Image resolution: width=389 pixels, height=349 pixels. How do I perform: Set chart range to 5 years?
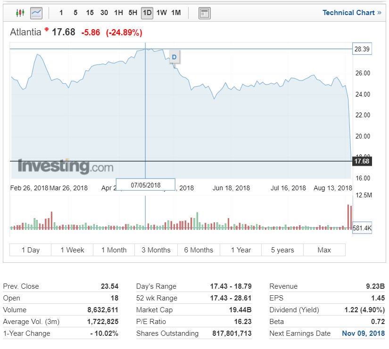pyautogui.click(x=282, y=250)
